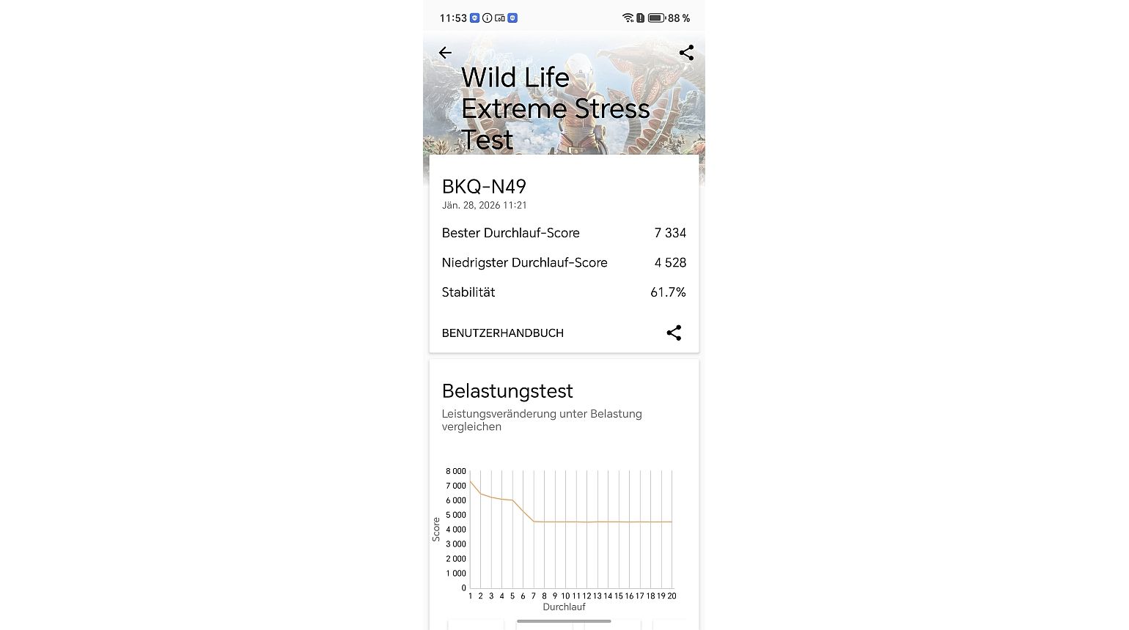Tap the battery alert exclamation icon
This screenshot has height=630, width=1129.
tap(640, 18)
